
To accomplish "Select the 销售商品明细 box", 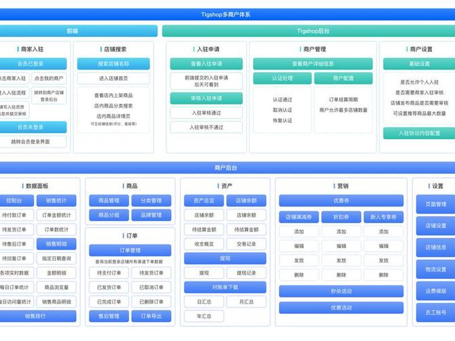I will click(56, 302).
